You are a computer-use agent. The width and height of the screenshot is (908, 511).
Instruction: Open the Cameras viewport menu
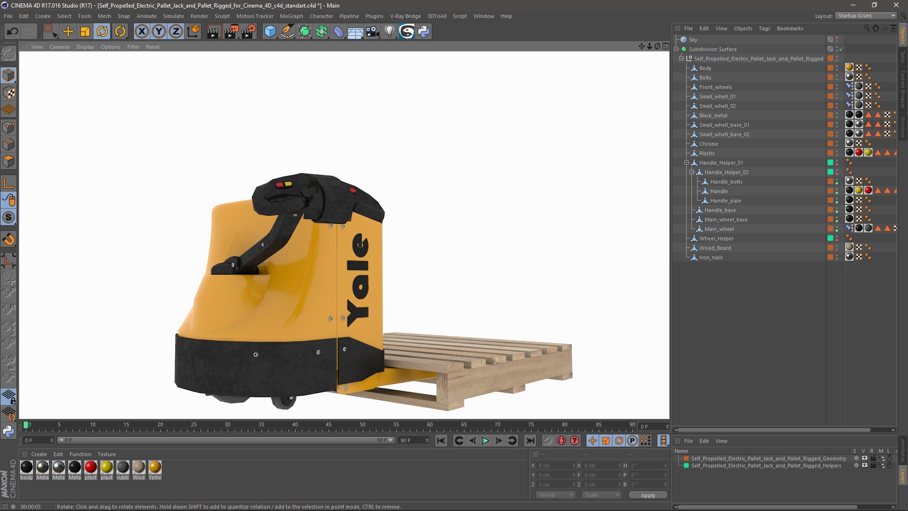(60, 47)
